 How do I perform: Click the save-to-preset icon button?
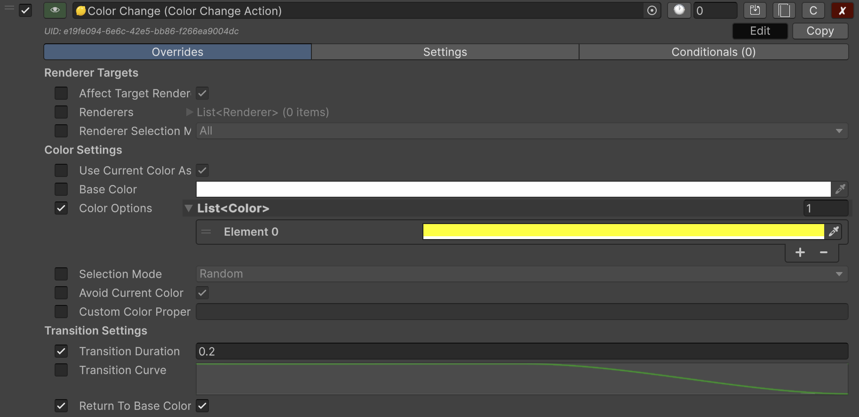(755, 10)
